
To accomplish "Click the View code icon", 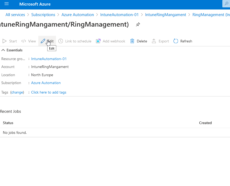I will pyautogui.click(x=24, y=41).
